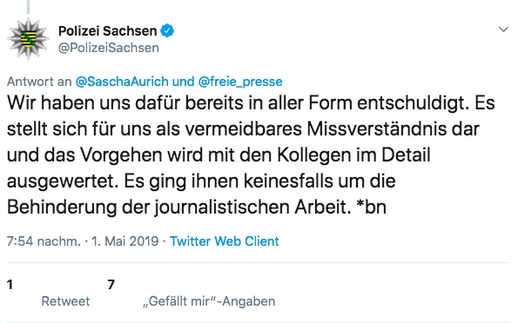Viewport: 518px width, 323px height.
Task: Show the list of Retweet users
Action: tap(65, 301)
